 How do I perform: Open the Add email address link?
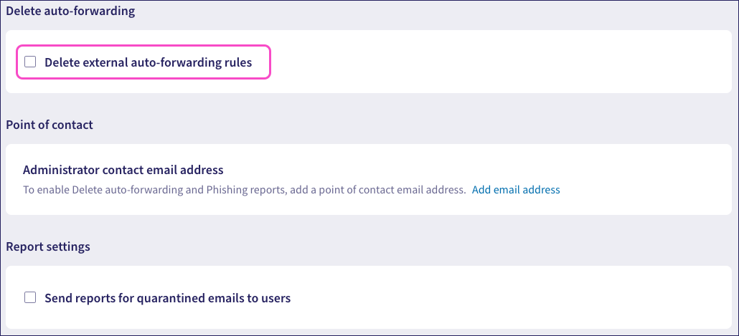tap(516, 190)
